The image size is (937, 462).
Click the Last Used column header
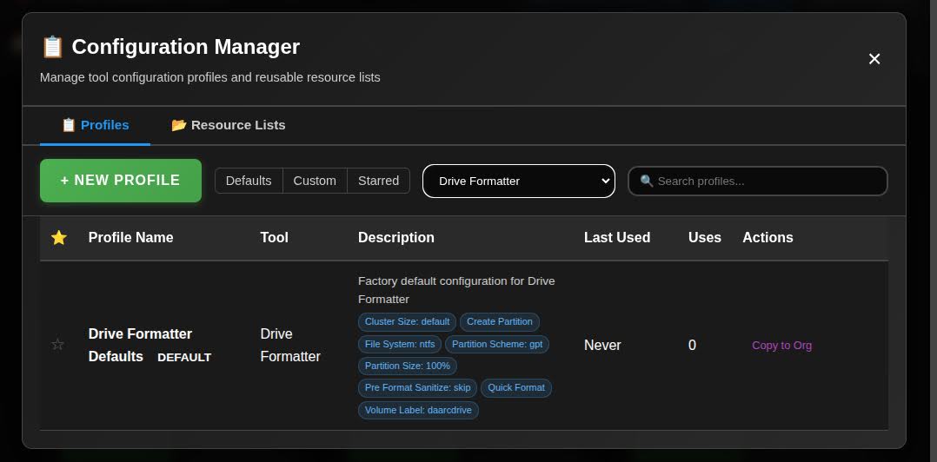pos(617,238)
